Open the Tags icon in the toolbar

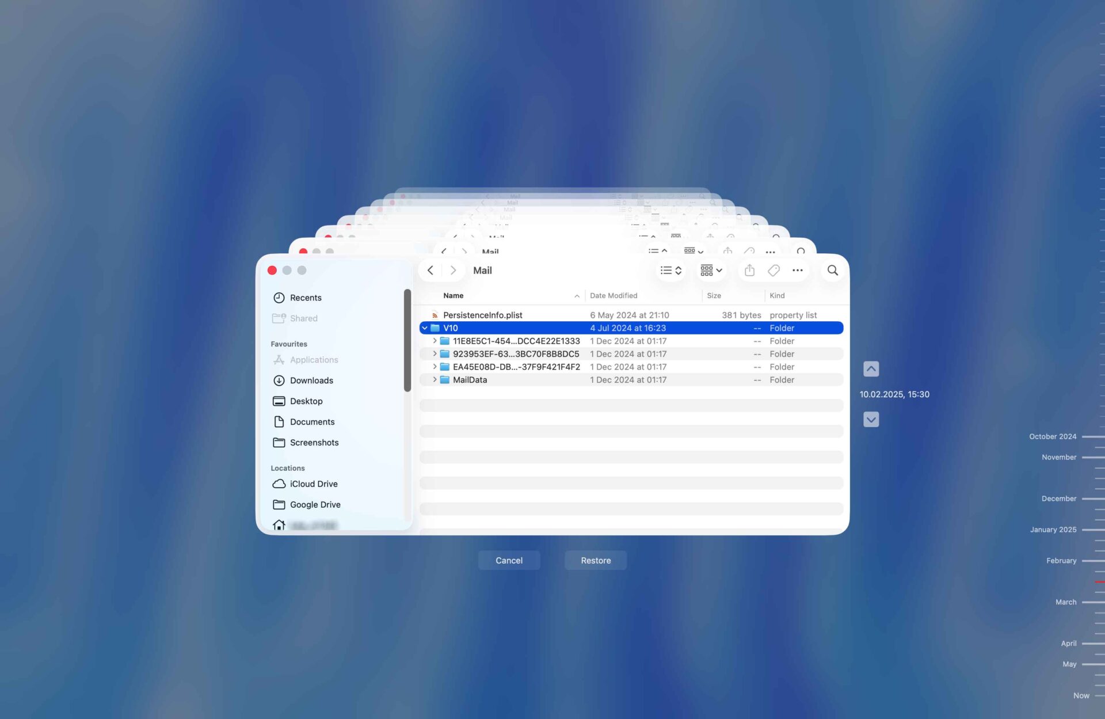[x=773, y=270]
